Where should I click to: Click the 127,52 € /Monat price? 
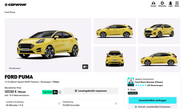pyautogui.click(x=15, y=92)
